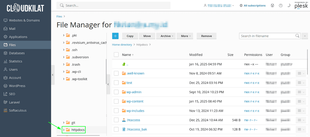Click the Files breadcrumb link

[x=59, y=17]
